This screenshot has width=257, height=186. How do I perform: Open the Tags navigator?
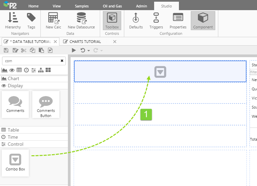point(31,20)
